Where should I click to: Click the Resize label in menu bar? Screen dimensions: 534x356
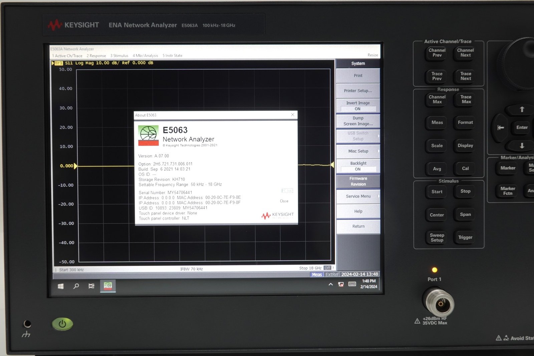[x=373, y=55]
